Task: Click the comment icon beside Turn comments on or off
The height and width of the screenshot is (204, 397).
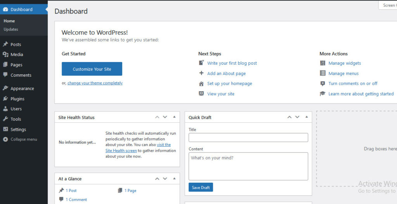Action: 322,84
